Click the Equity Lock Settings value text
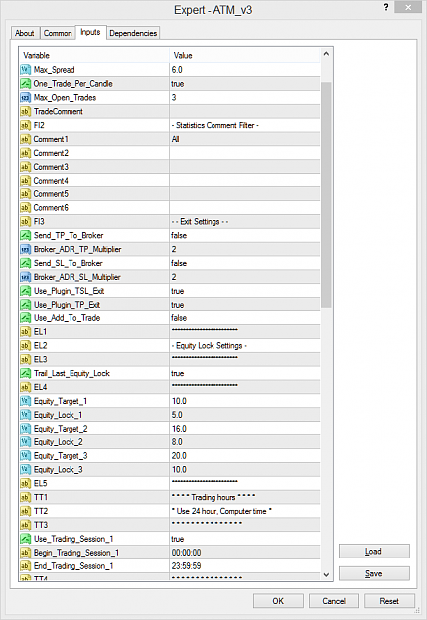427x620 pixels. pyautogui.click(x=209, y=346)
